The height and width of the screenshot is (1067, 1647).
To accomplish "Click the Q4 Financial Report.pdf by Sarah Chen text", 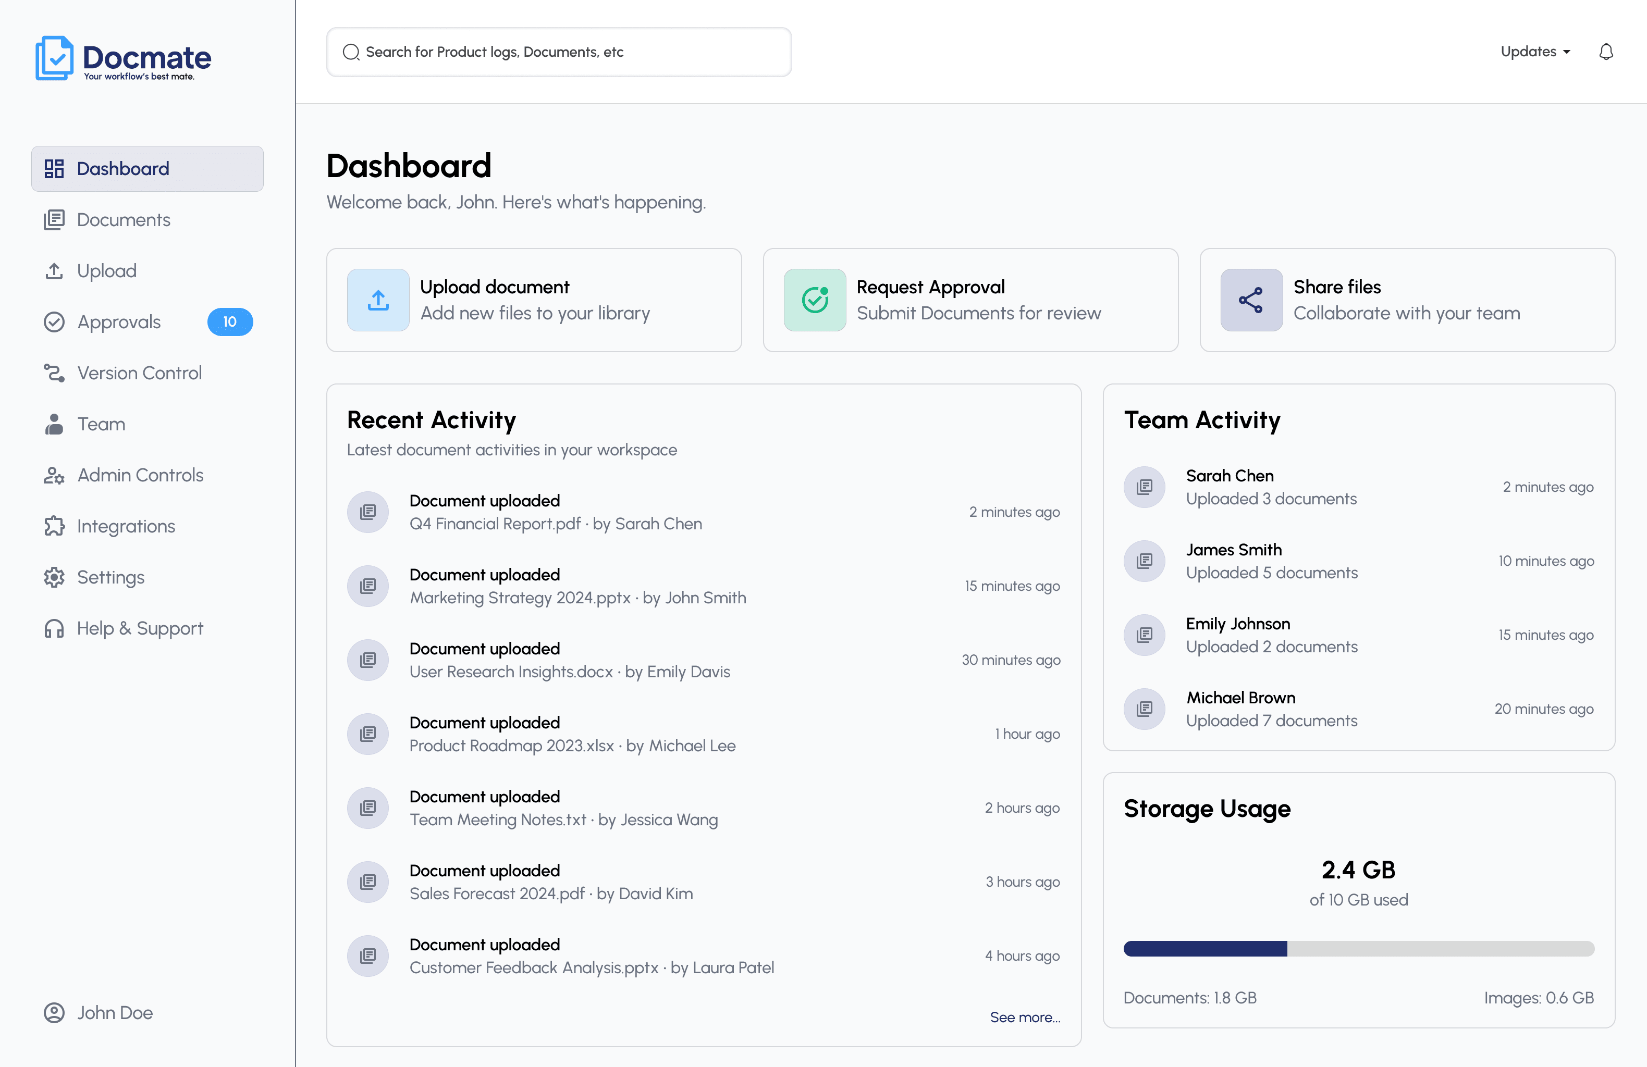I will tap(556, 524).
